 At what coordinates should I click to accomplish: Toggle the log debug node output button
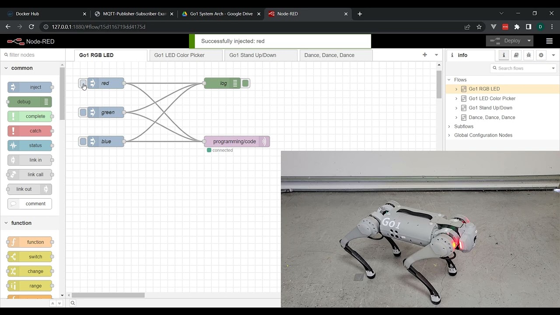point(245,83)
